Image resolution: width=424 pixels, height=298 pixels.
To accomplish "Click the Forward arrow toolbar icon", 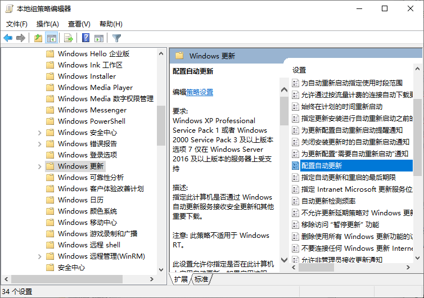I will point(21,38).
